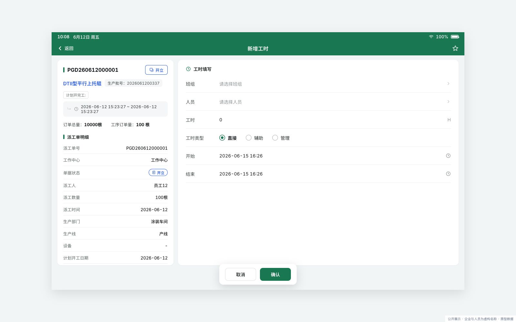This screenshot has height=322, width=516.
Task: Click the clock icon on 结束 row
Action: pos(448,174)
